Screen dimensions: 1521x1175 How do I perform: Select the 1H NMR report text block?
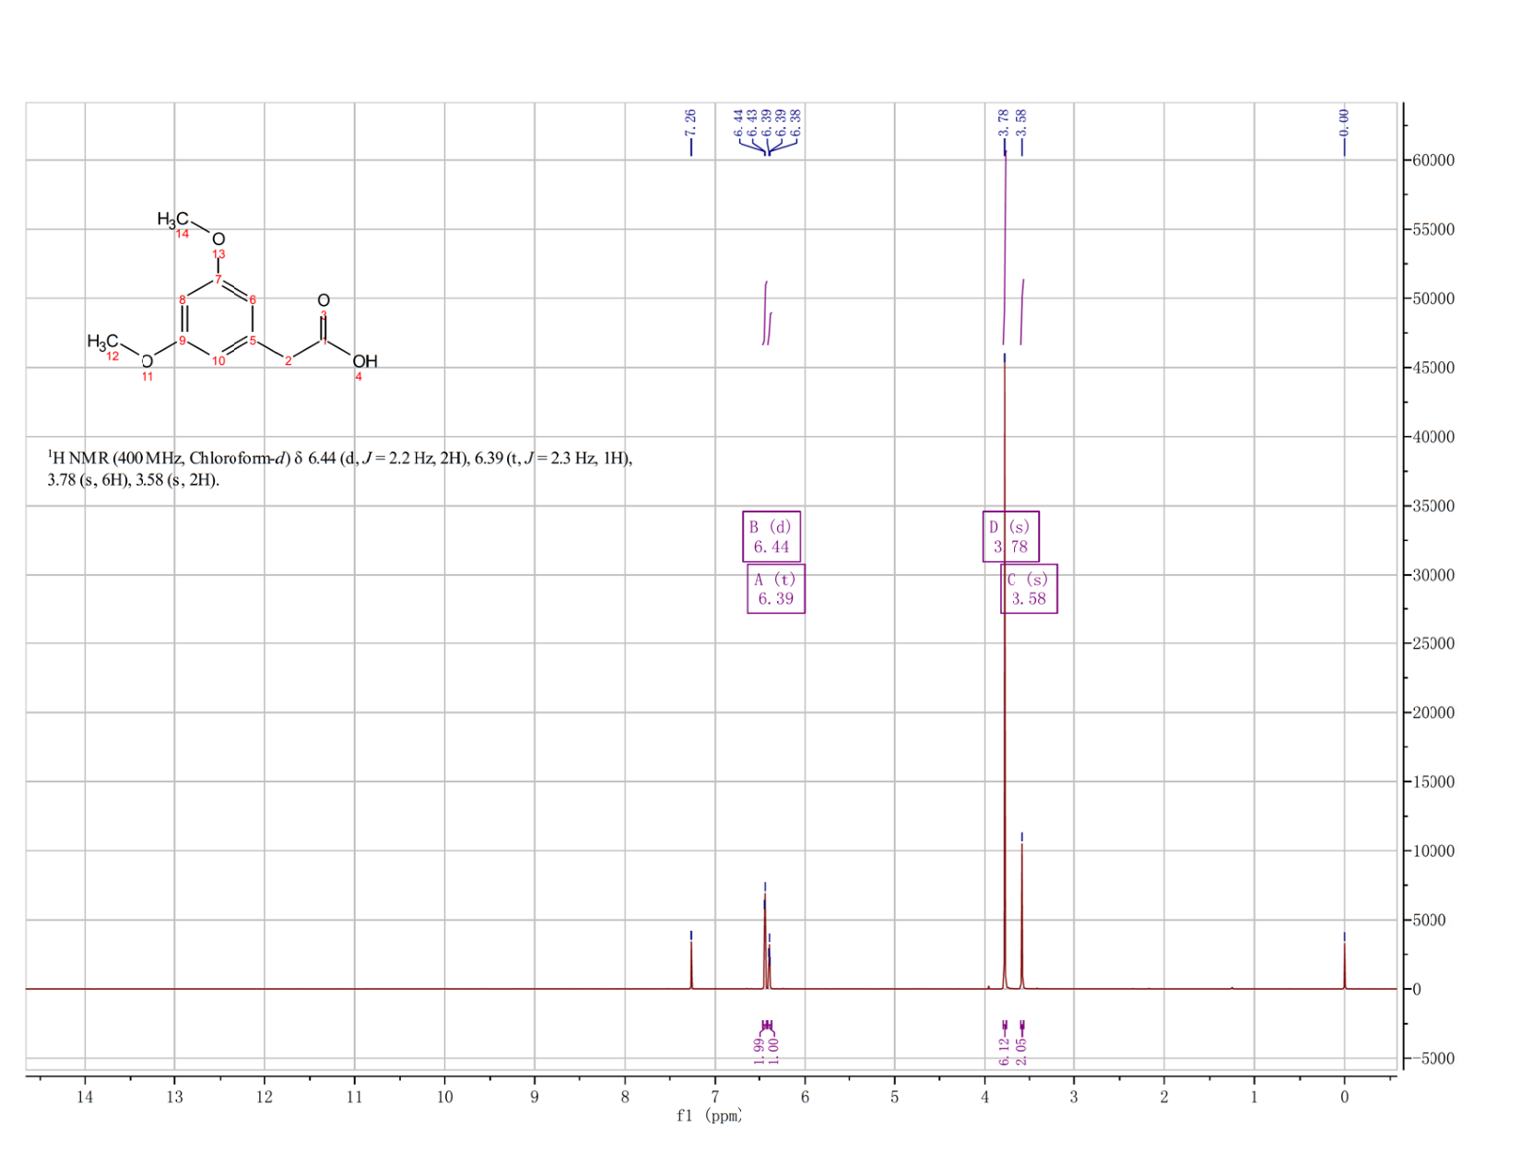340,468
